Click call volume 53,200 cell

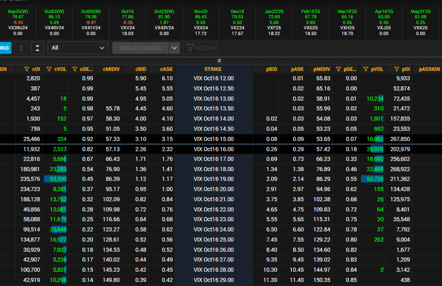[x=56, y=179]
